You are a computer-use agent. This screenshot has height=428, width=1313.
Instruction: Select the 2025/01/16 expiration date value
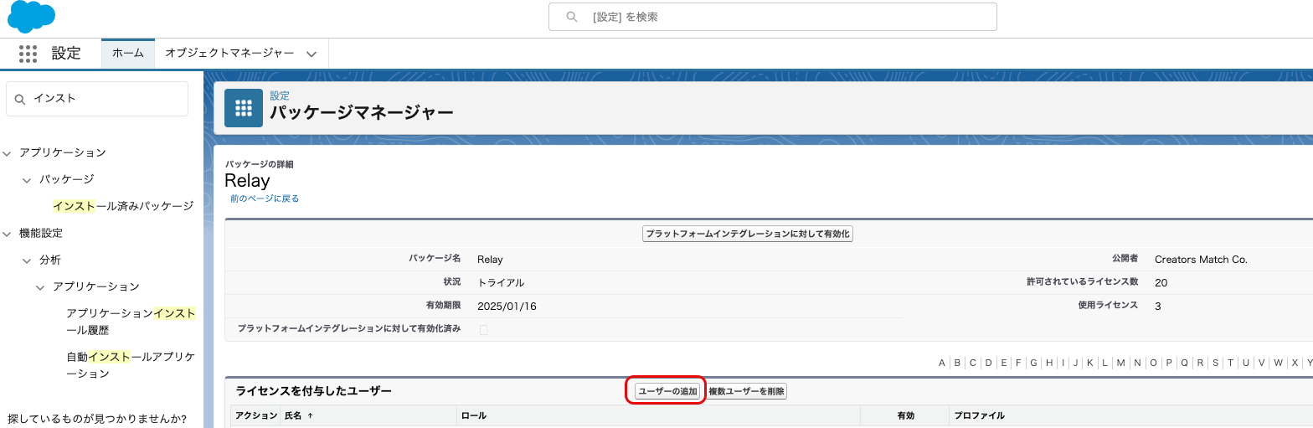(507, 307)
